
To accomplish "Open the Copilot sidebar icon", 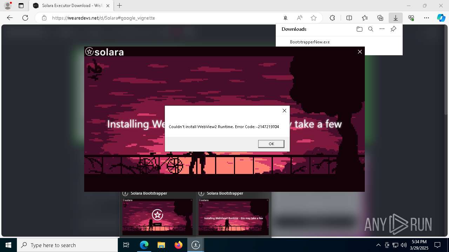I will tap(441, 18).
